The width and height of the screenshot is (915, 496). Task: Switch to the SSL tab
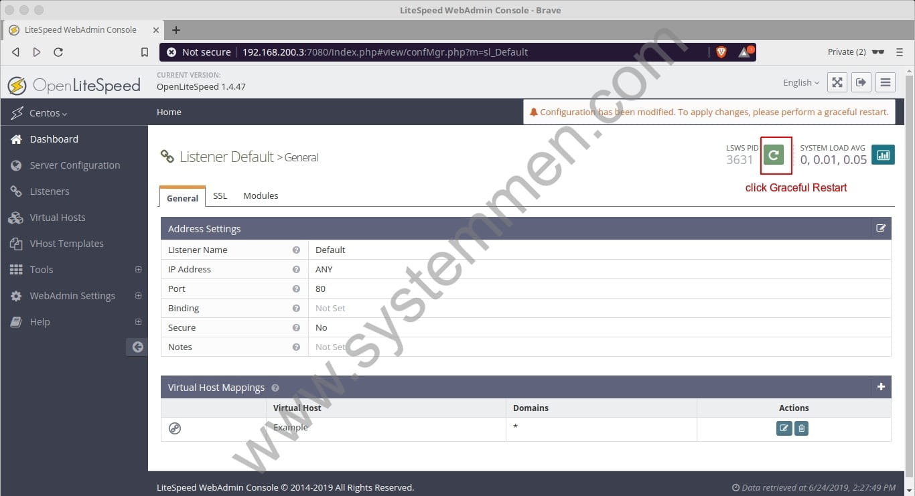[x=220, y=195]
